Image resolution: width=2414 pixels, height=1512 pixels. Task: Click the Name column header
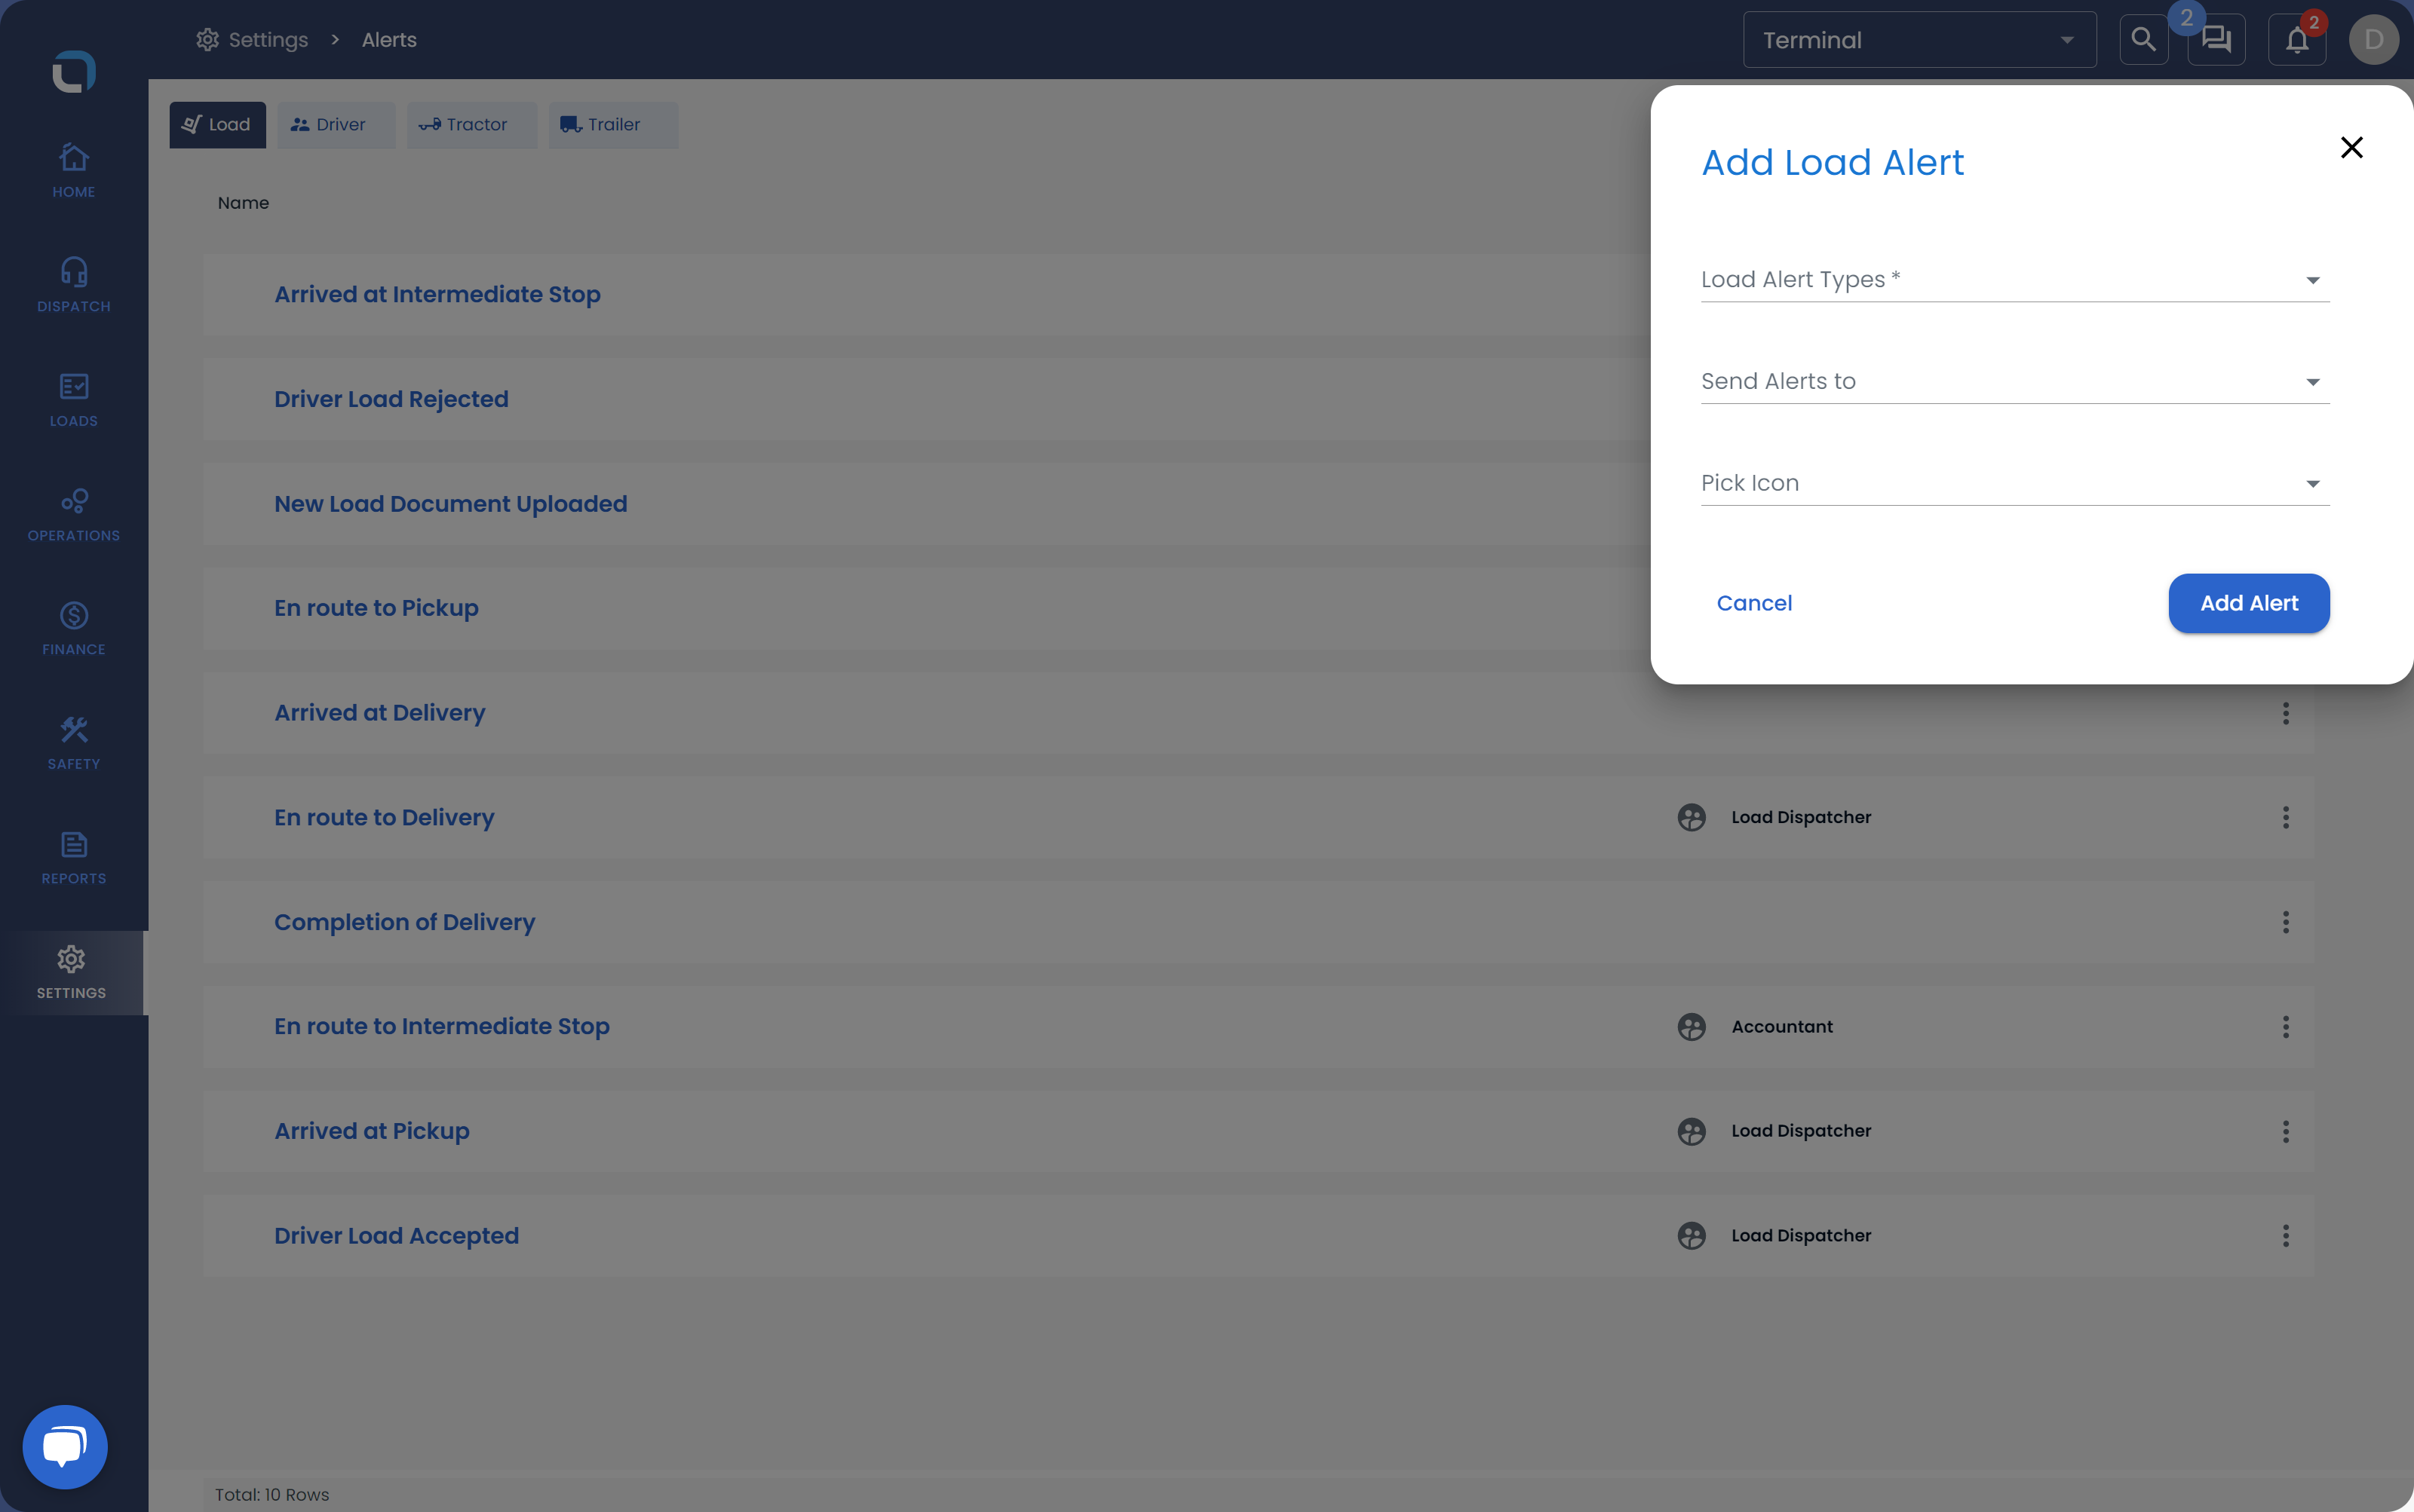pyautogui.click(x=243, y=203)
